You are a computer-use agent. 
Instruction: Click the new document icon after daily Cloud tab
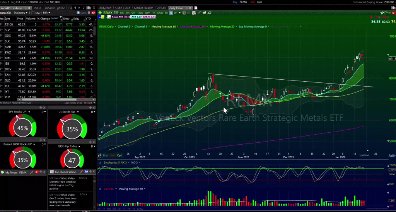pos(196,8)
